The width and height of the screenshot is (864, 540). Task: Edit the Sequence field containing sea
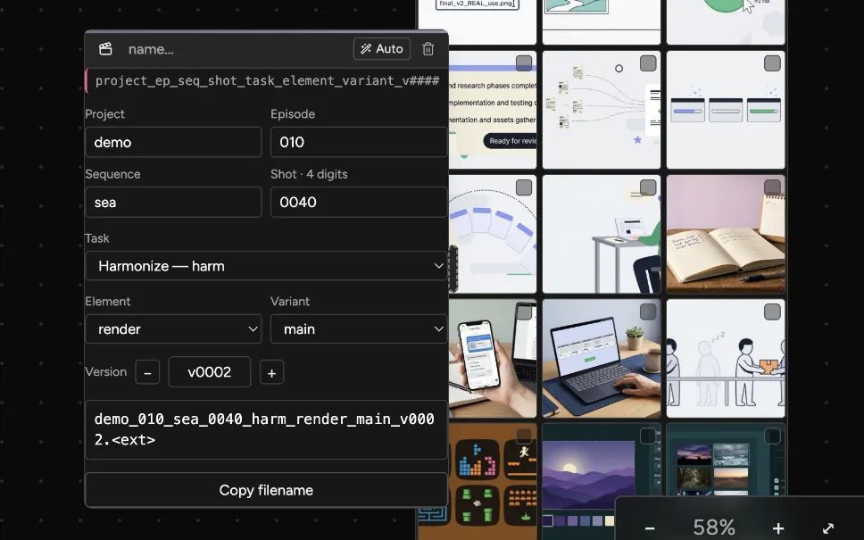pos(173,203)
